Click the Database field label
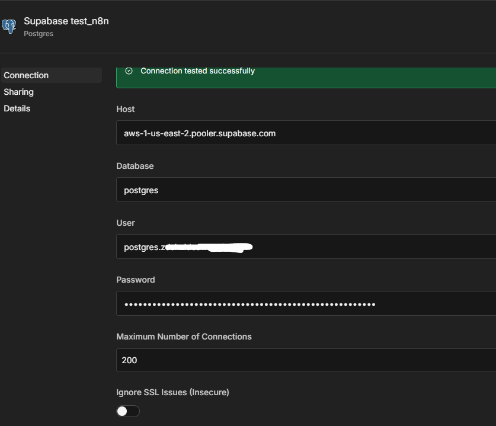 point(135,166)
